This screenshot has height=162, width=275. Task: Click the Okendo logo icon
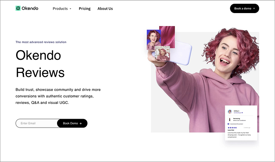click(18, 8)
